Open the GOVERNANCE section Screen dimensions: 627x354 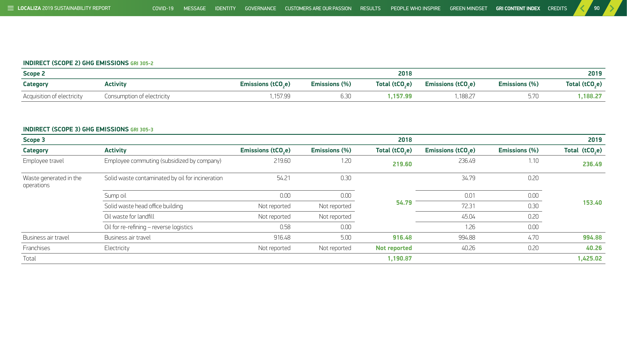pos(260,8)
